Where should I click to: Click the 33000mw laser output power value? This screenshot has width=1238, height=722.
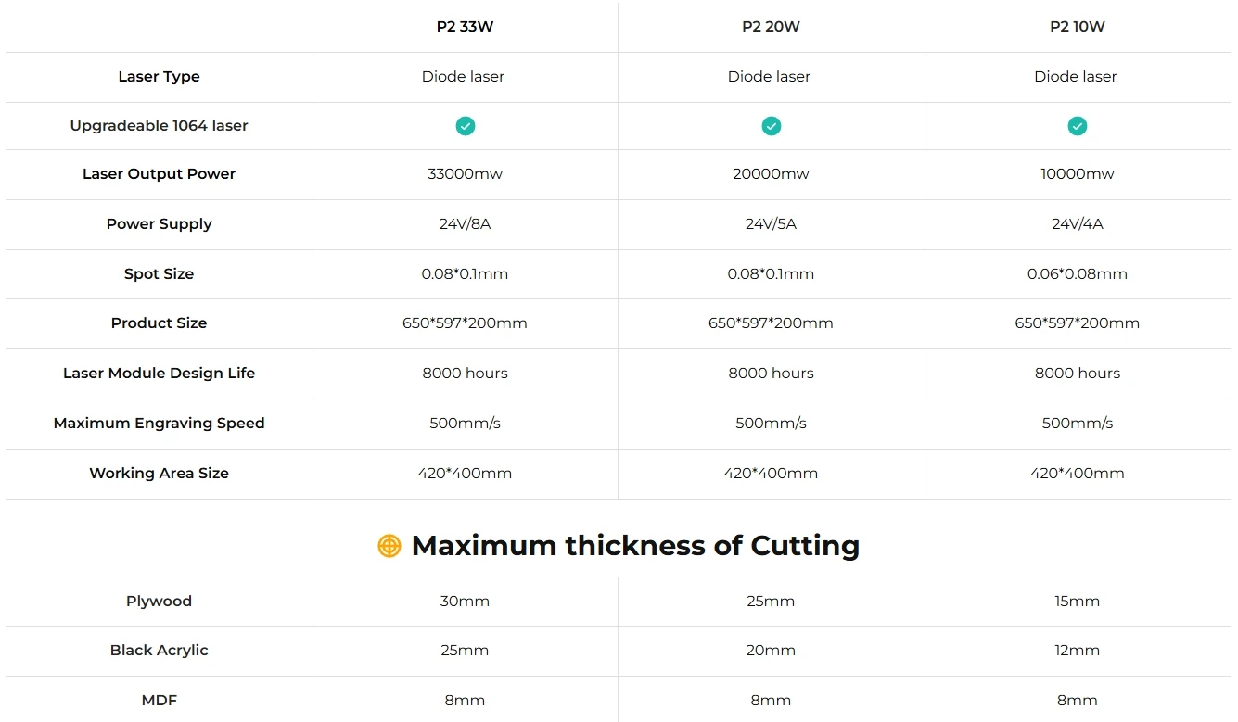pyautogui.click(x=466, y=174)
